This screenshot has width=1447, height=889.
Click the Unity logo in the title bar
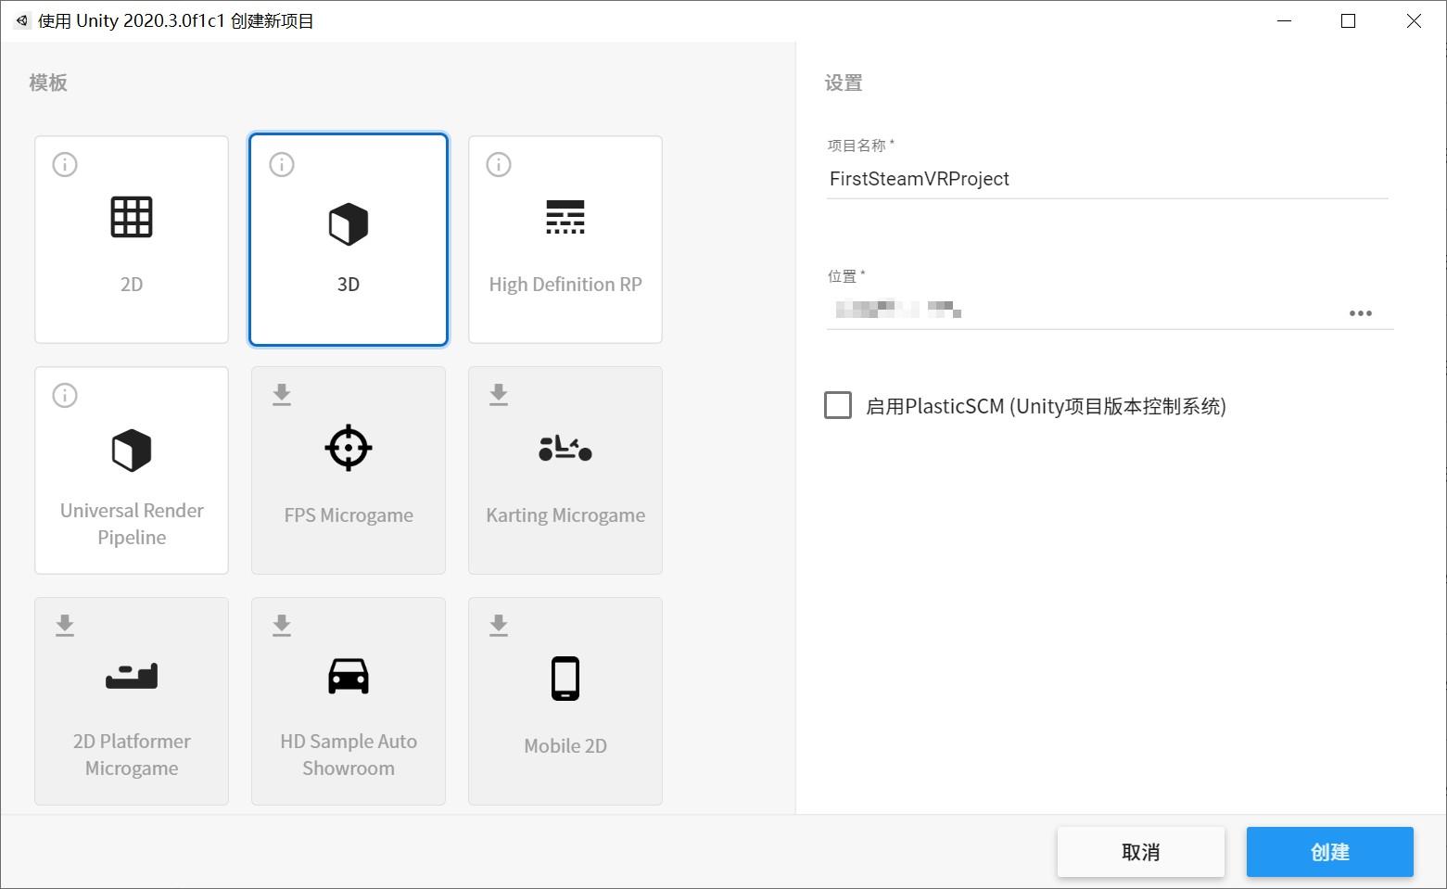pos(22,20)
